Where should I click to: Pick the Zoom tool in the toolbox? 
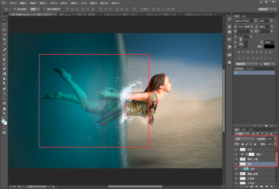[4, 113]
